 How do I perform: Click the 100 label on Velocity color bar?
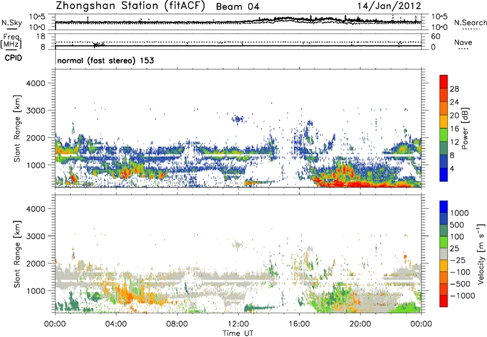point(457,237)
